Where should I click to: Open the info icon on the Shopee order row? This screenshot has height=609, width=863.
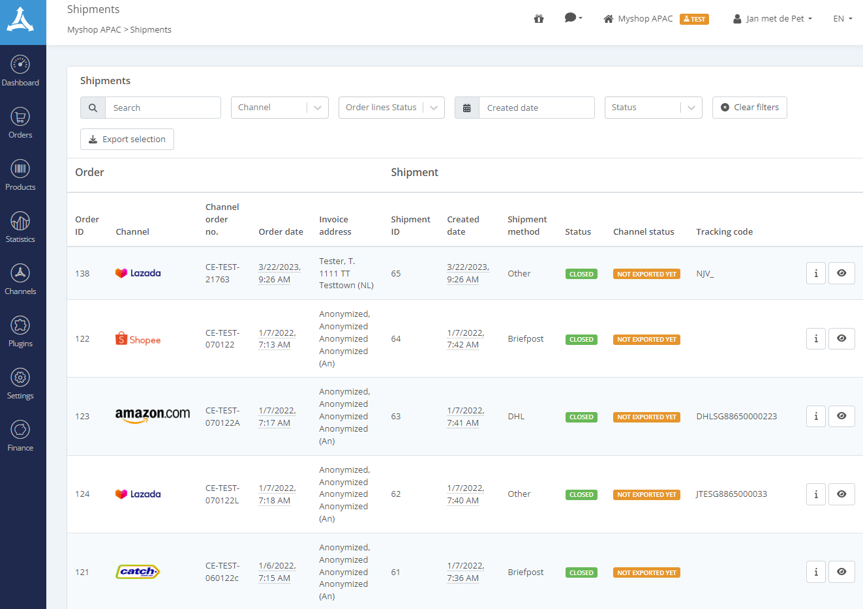tap(815, 338)
